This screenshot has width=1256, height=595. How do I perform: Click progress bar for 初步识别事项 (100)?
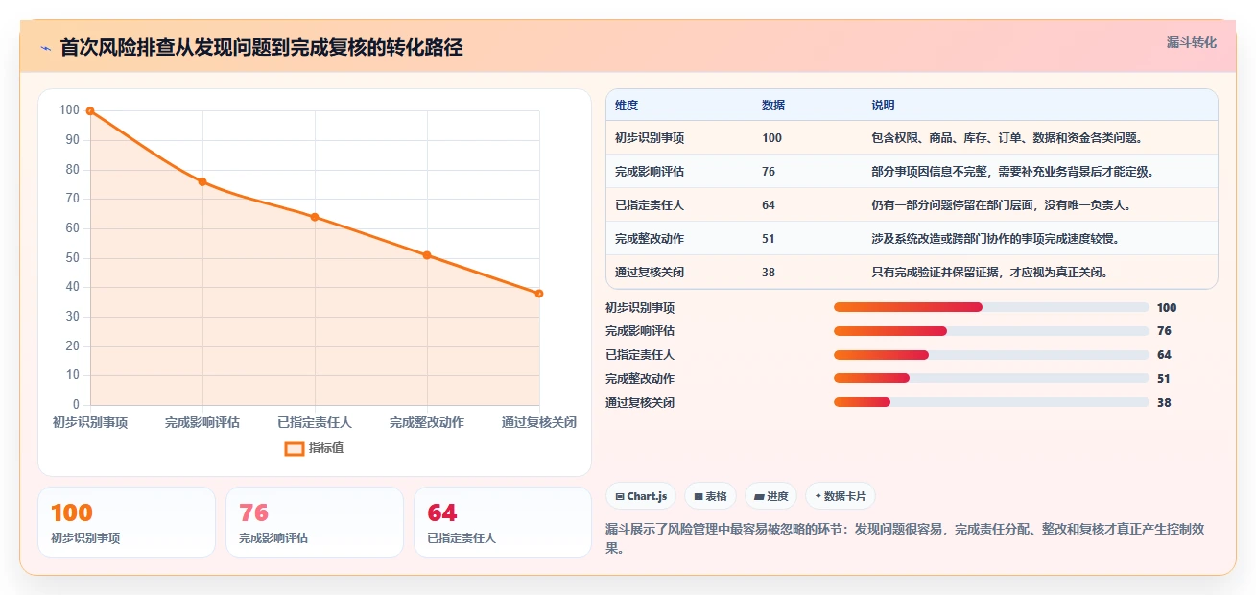tap(991, 307)
